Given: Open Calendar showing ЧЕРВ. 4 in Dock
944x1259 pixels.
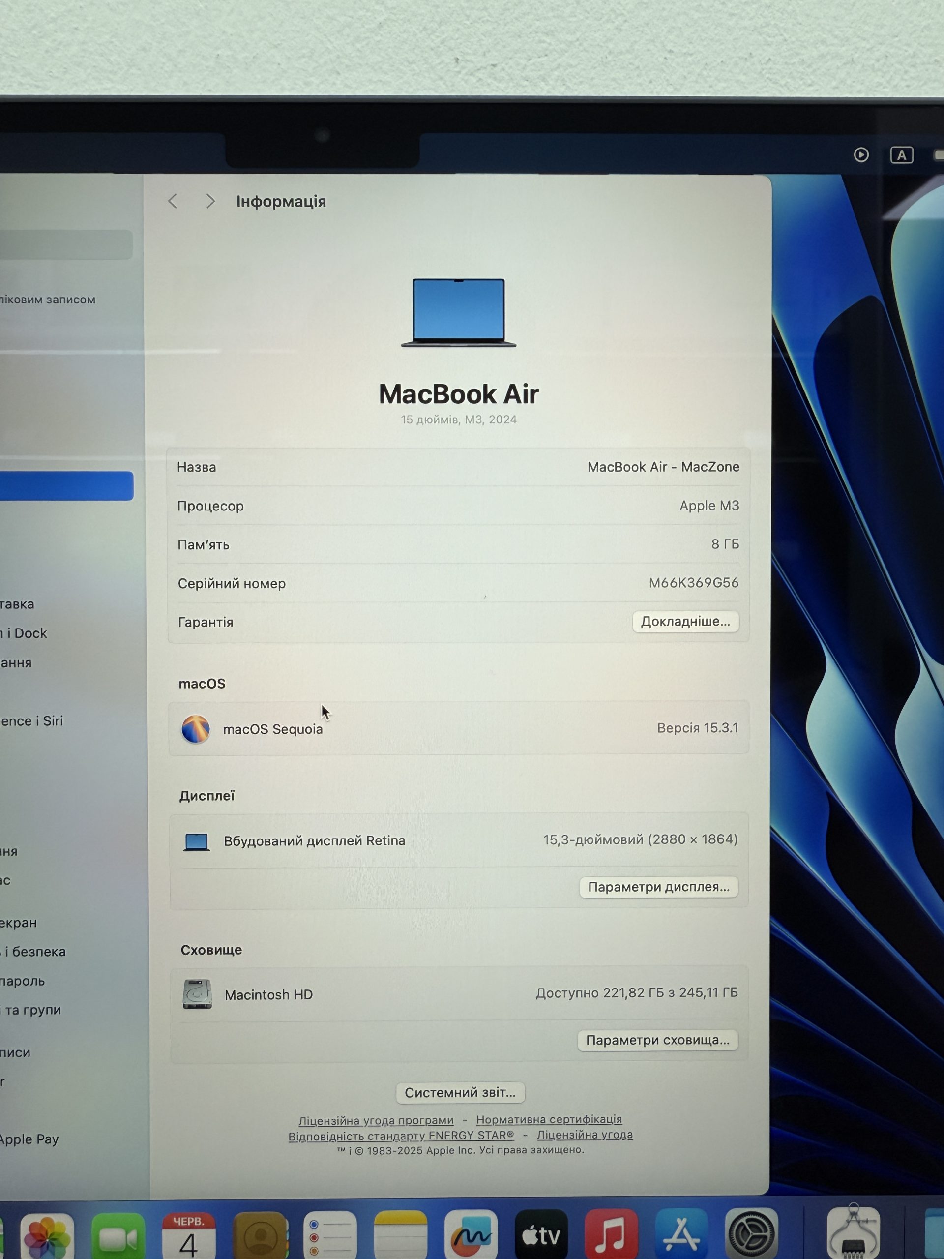Looking at the screenshot, I should coord(189,1235).
